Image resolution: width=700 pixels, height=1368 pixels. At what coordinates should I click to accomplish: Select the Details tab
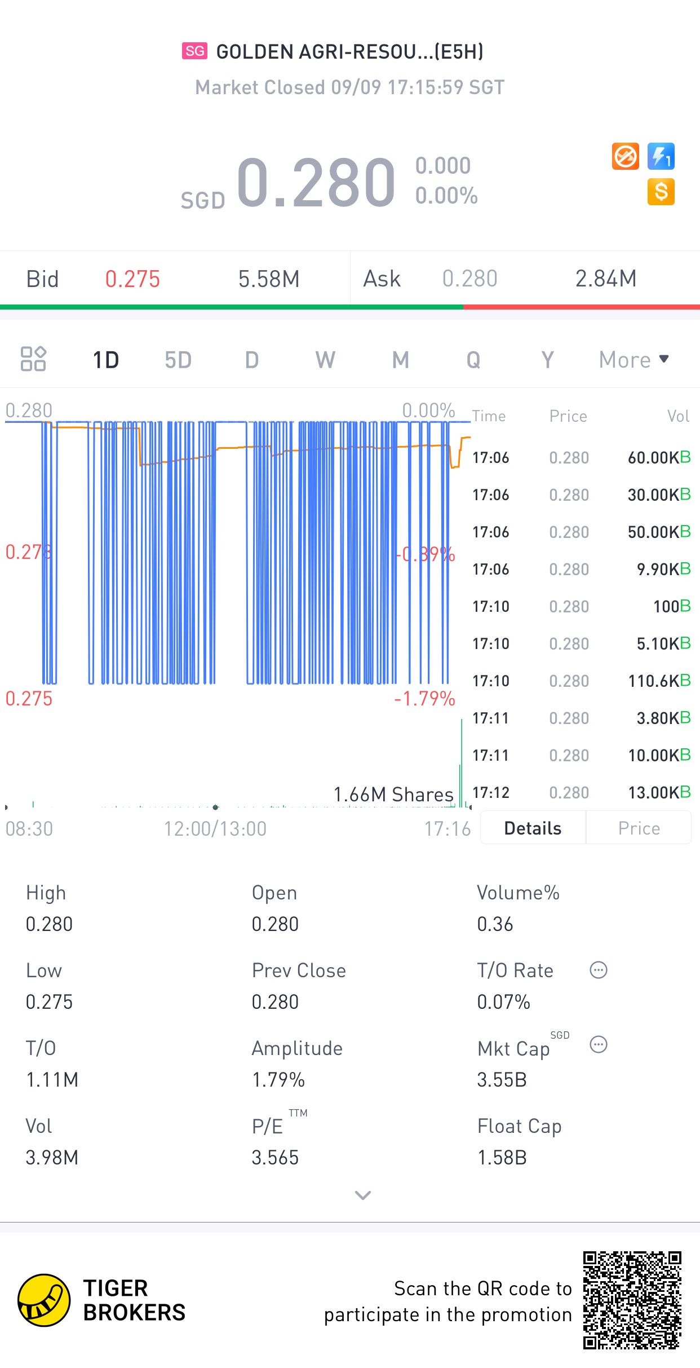[533, 828]
